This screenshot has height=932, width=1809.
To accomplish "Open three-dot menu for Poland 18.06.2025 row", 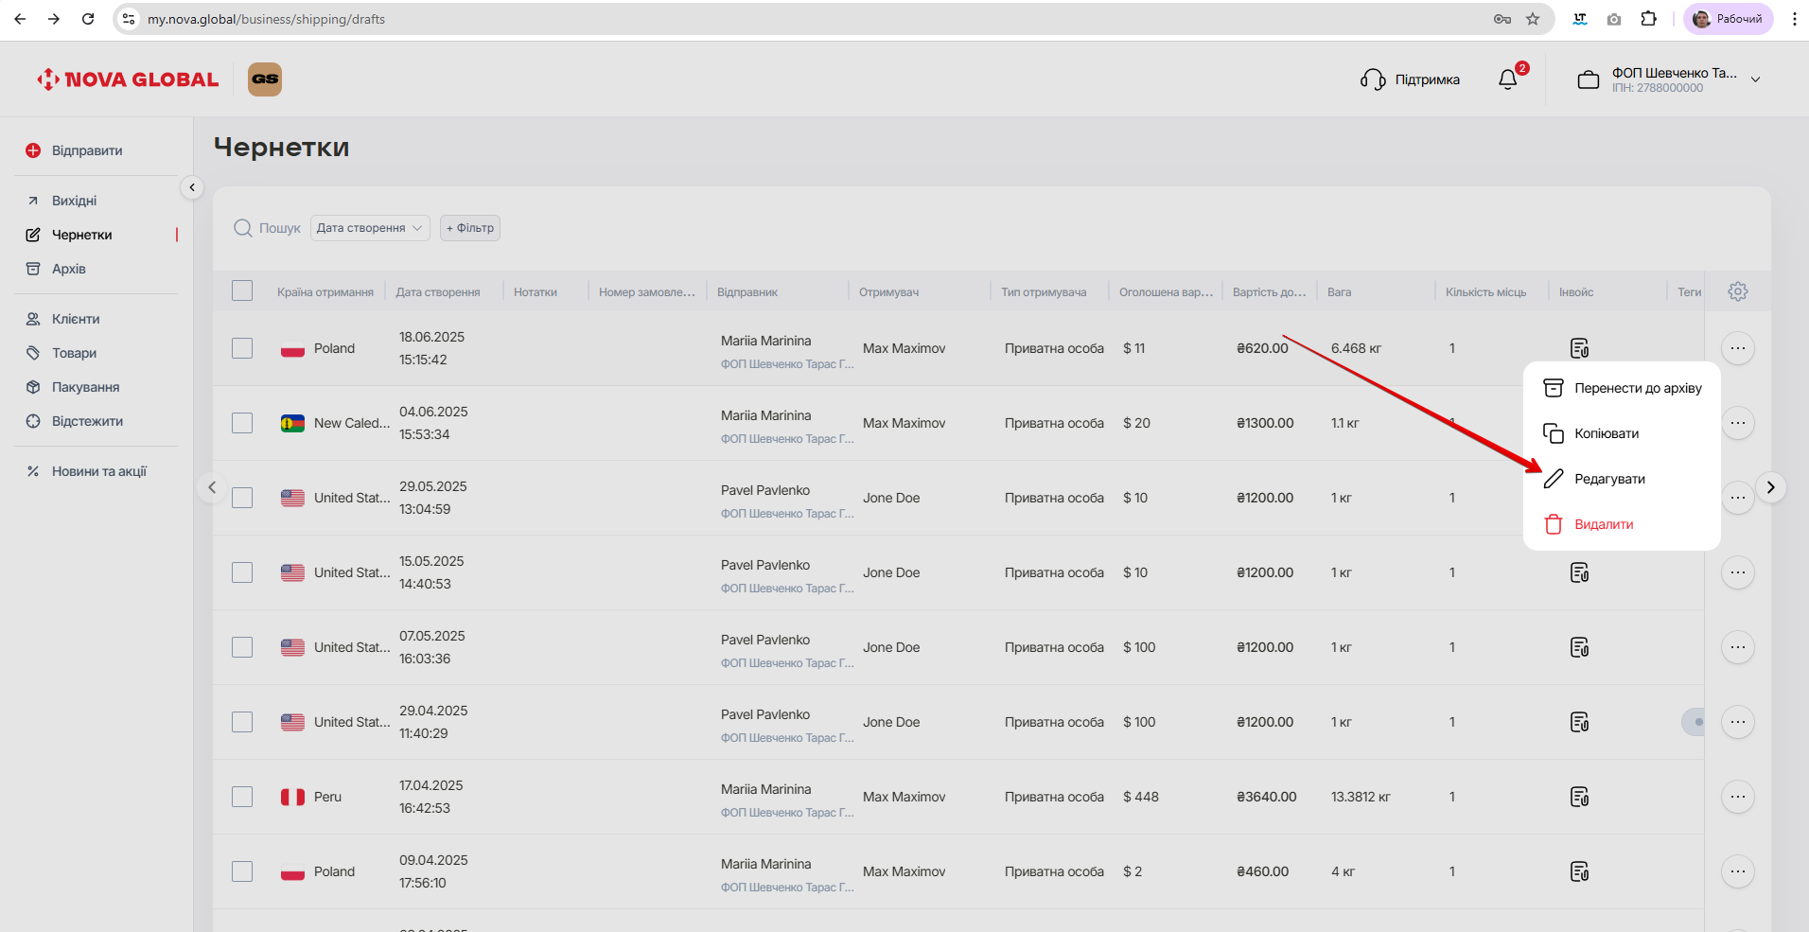I will 1738,348.
